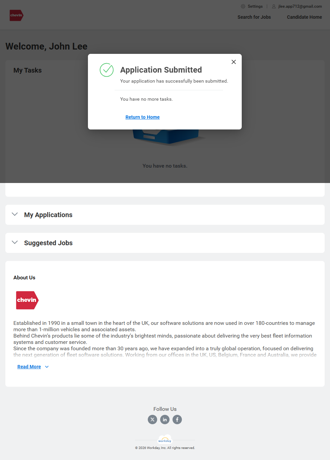Screen dimensions: 330x460
Task: Go to Candidate Home
Action: pyautogui.click(x=304, y=17)
